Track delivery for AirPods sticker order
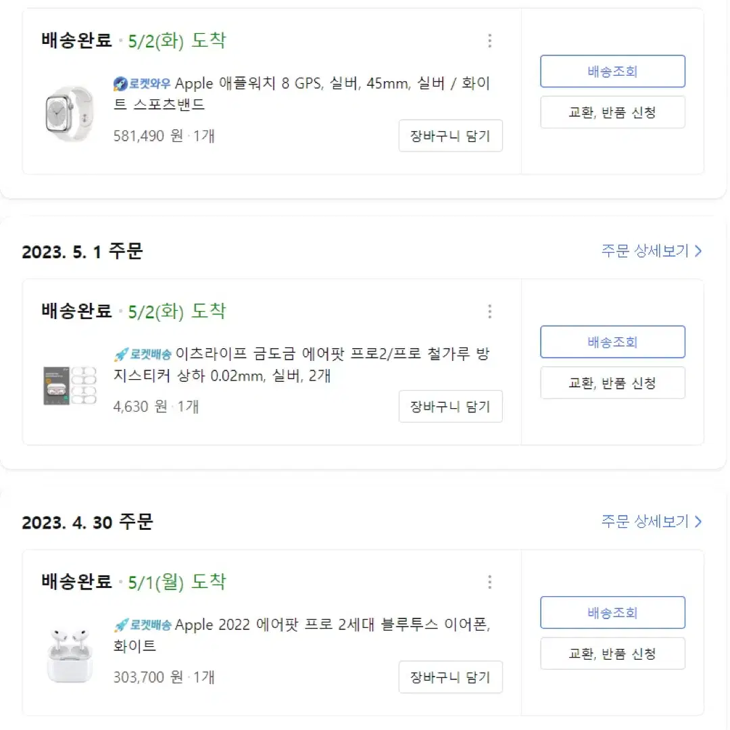The width and height of the screenshot is (730, 730). (612, 342)
